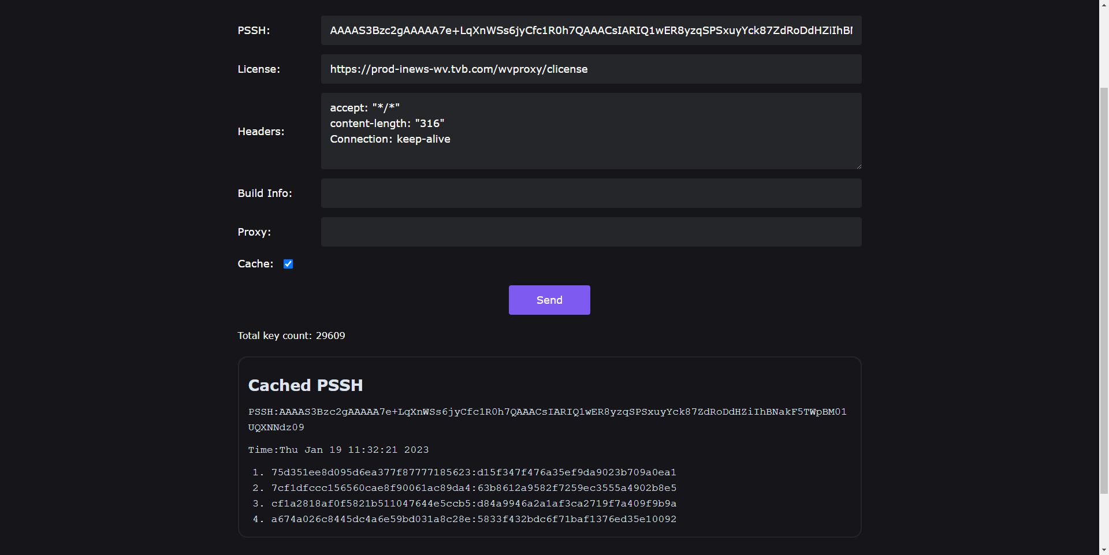Grab the Headers textarea resize handle
This screenshot has height=555, width=1109.
(x=858, y=166)
